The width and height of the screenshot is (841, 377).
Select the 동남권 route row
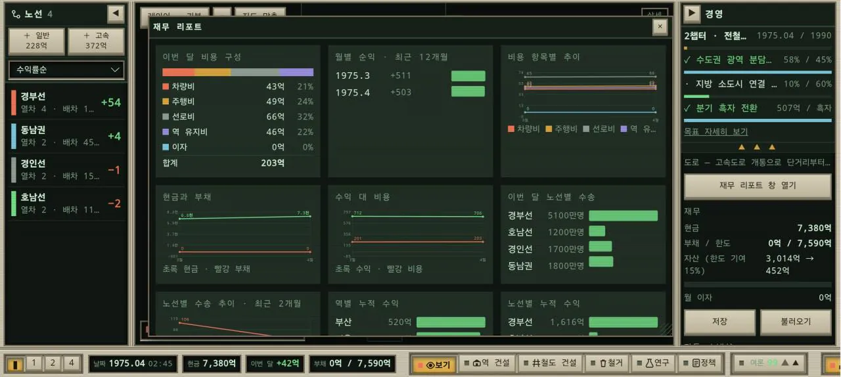66,137
